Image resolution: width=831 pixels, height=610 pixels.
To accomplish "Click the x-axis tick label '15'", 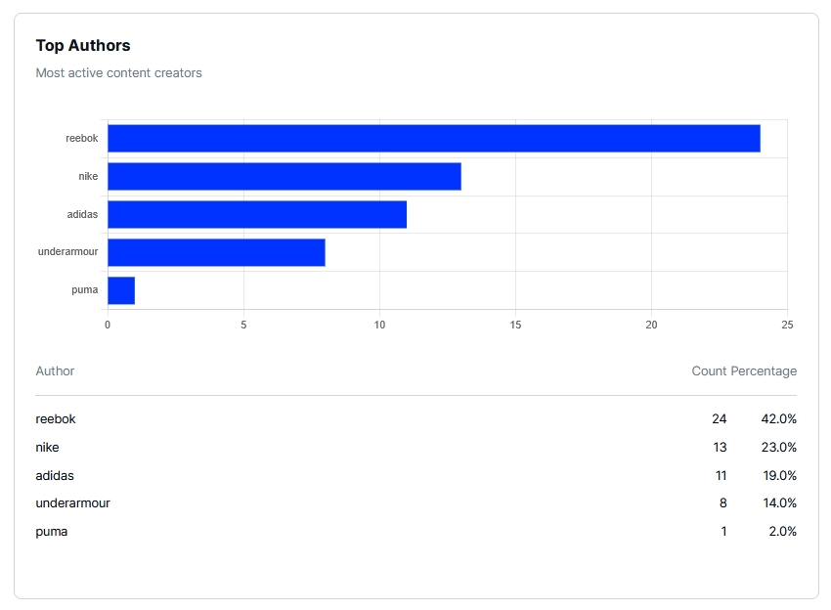I will click(x=515, y=325).
